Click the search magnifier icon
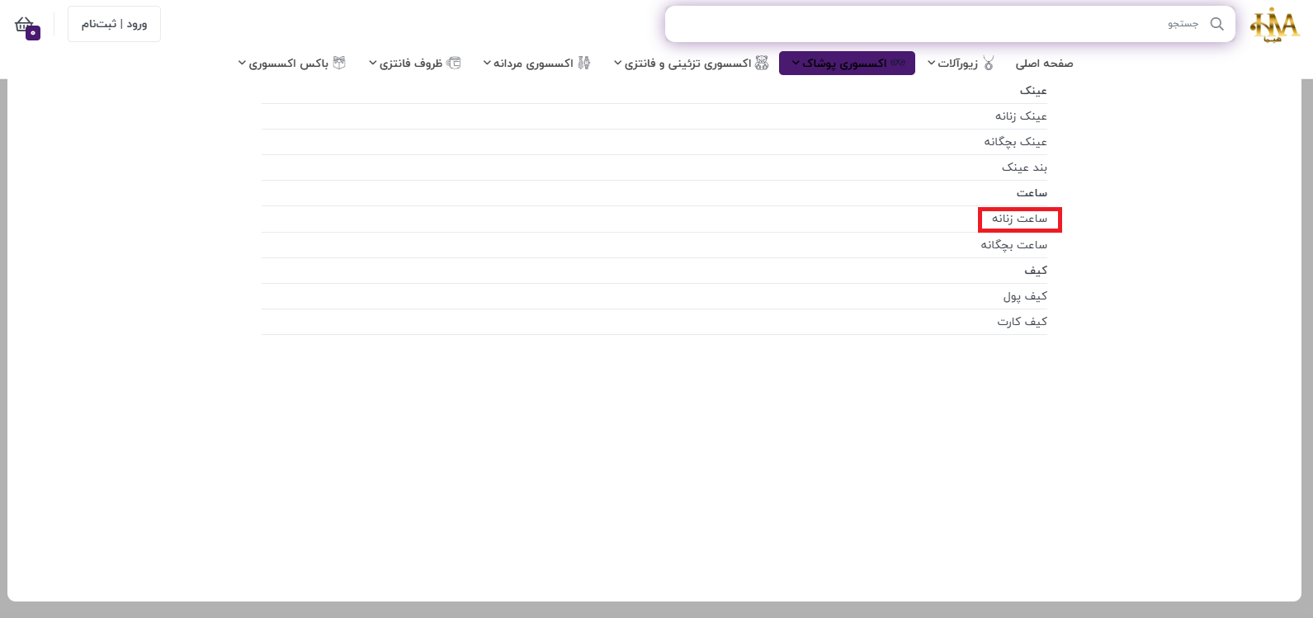The image size is (1313, 618). 1216,24
